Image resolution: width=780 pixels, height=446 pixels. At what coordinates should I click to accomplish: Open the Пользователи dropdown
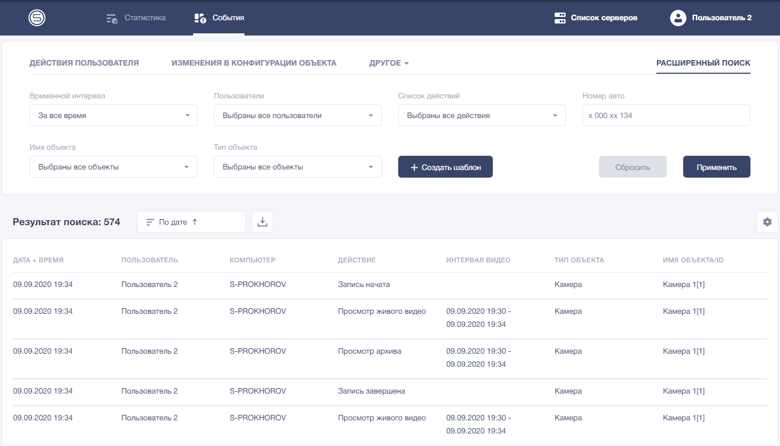[298, 116]
